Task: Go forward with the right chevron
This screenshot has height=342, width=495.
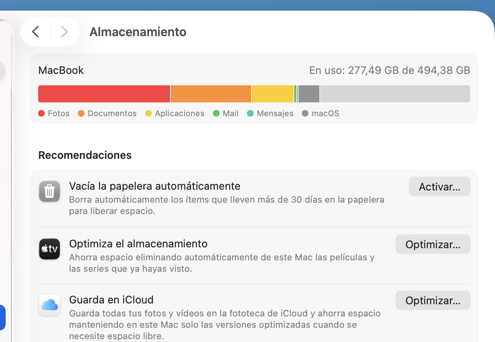Action: tap(64, 32)
